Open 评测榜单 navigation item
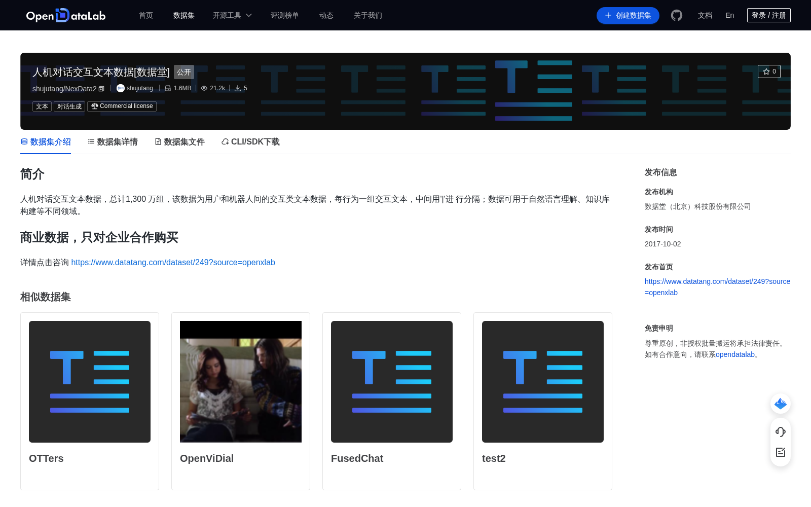811x507 pixels. 285,15
